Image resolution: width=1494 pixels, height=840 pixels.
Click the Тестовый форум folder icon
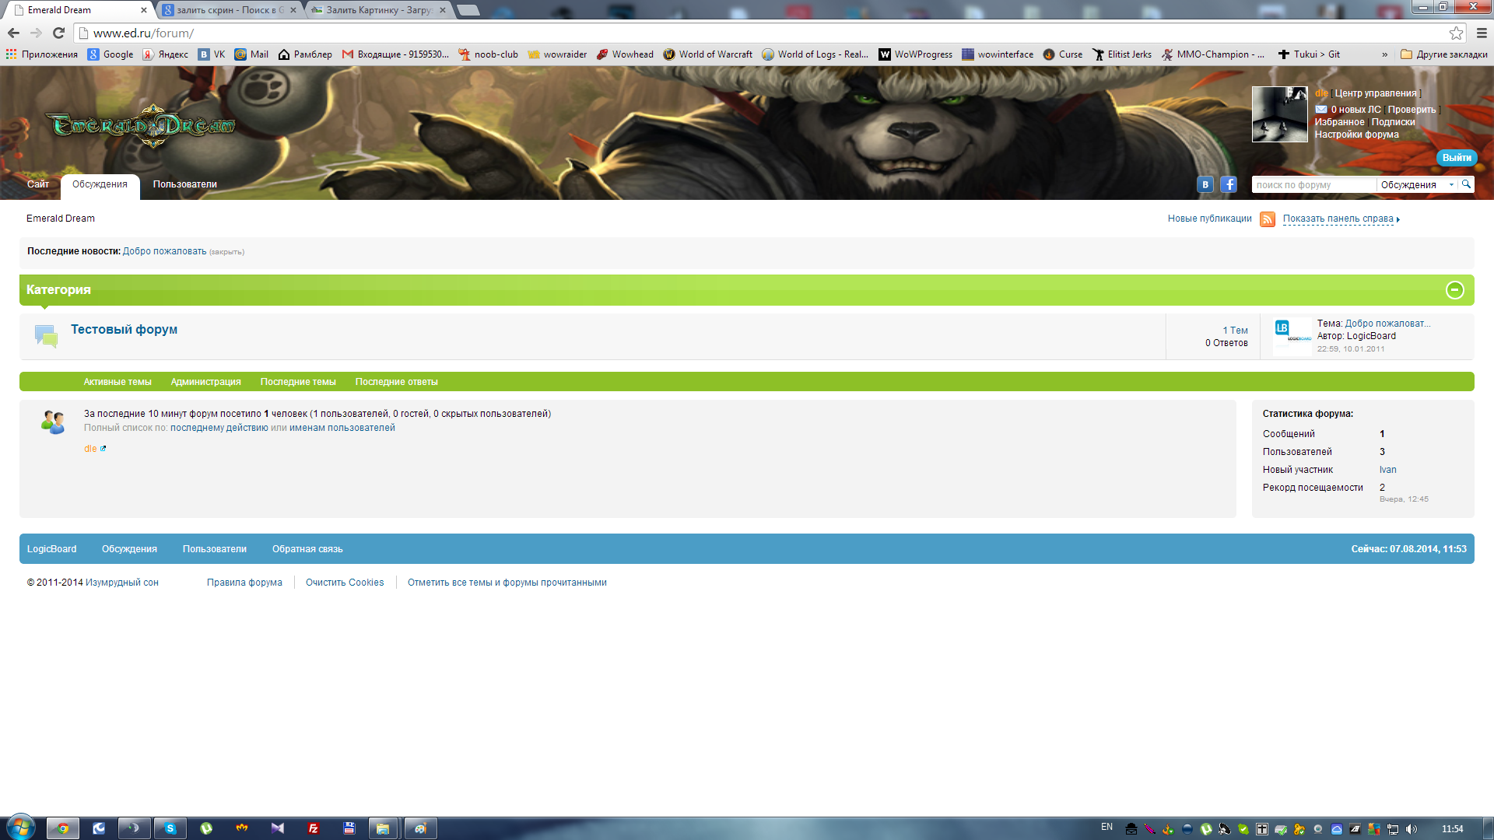coord(46,336)
